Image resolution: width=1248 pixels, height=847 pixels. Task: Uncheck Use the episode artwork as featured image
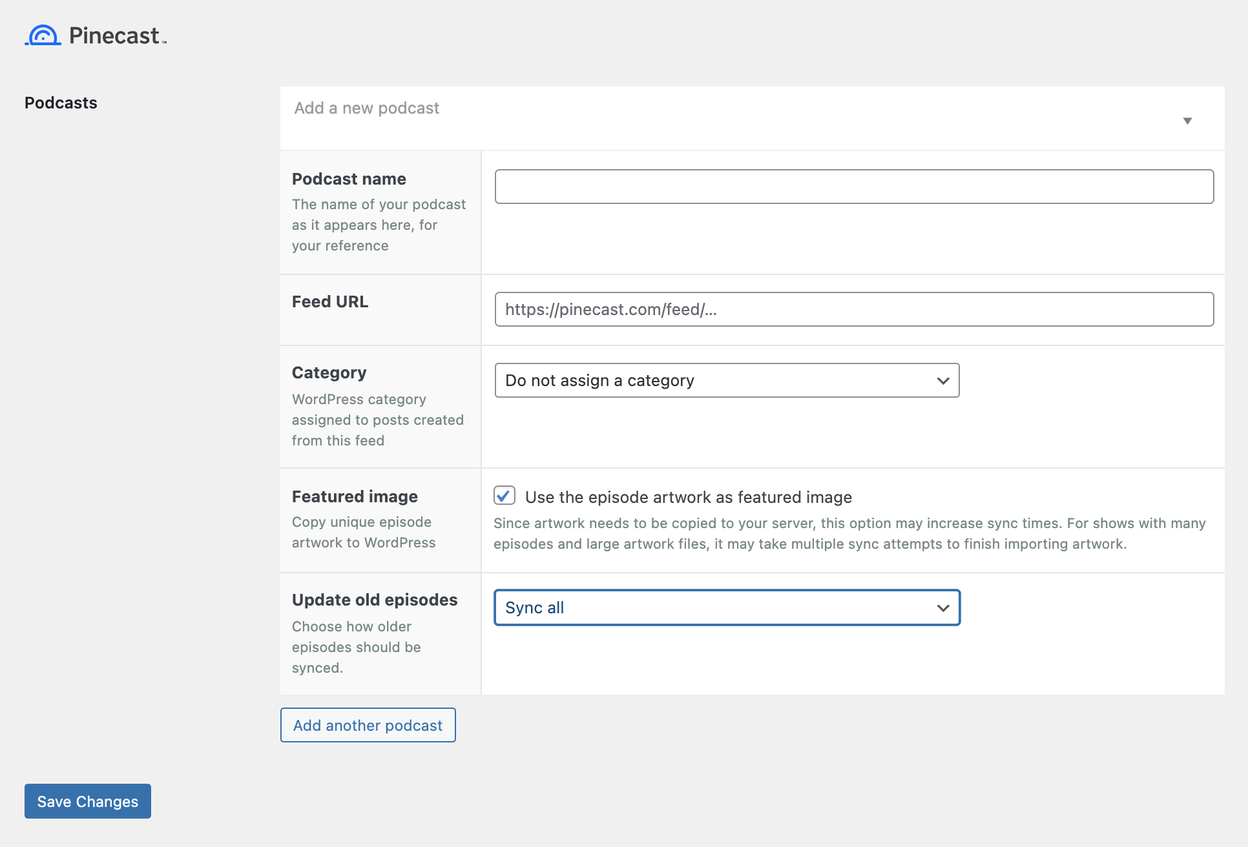pos(504,496)
